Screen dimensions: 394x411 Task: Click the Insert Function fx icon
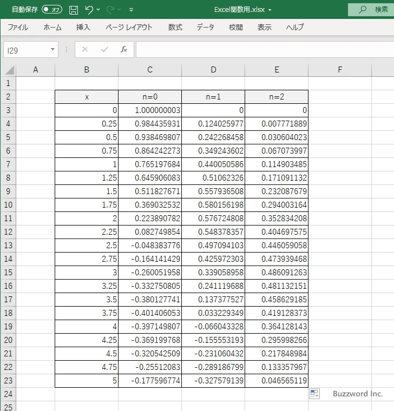(124, 49)
